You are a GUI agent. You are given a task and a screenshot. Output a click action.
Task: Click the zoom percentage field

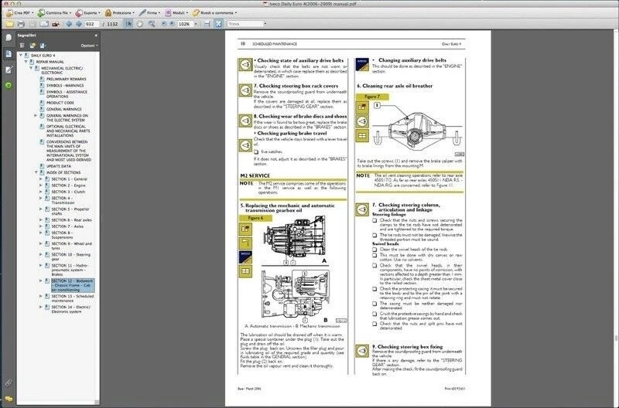(x=185, y=24)
